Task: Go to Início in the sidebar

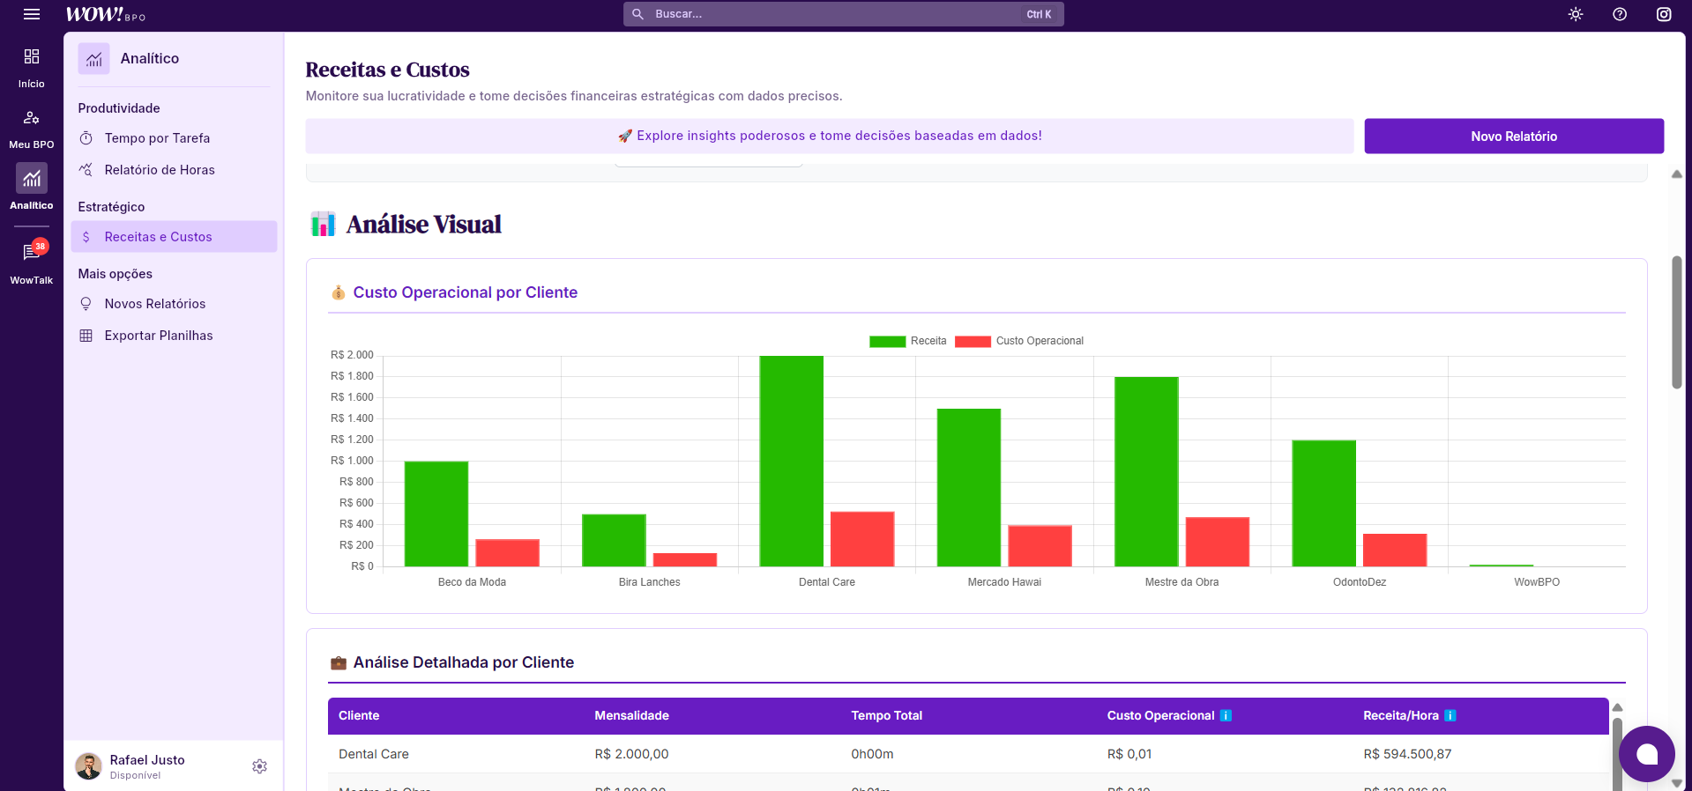Action: point(32,67)
